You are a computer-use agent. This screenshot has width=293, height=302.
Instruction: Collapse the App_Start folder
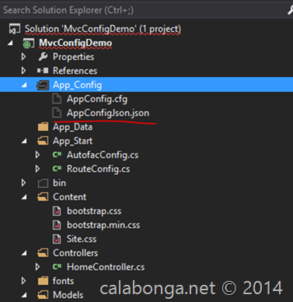tap(24, 141)
